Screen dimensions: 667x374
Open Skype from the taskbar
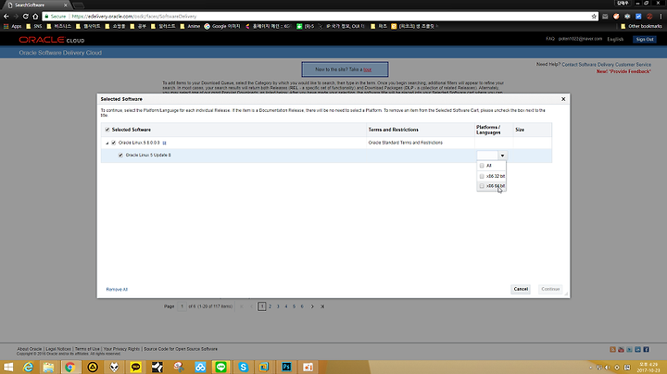point(244,368)
